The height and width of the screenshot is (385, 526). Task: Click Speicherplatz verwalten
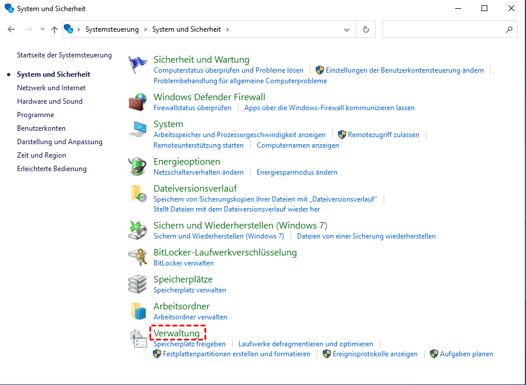pyautogui.click(x=190, y=289)
